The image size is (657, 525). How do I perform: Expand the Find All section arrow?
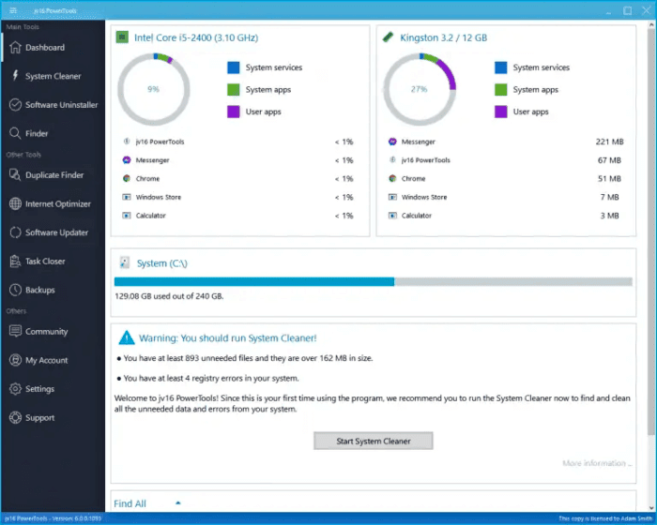tap(178, 502)
